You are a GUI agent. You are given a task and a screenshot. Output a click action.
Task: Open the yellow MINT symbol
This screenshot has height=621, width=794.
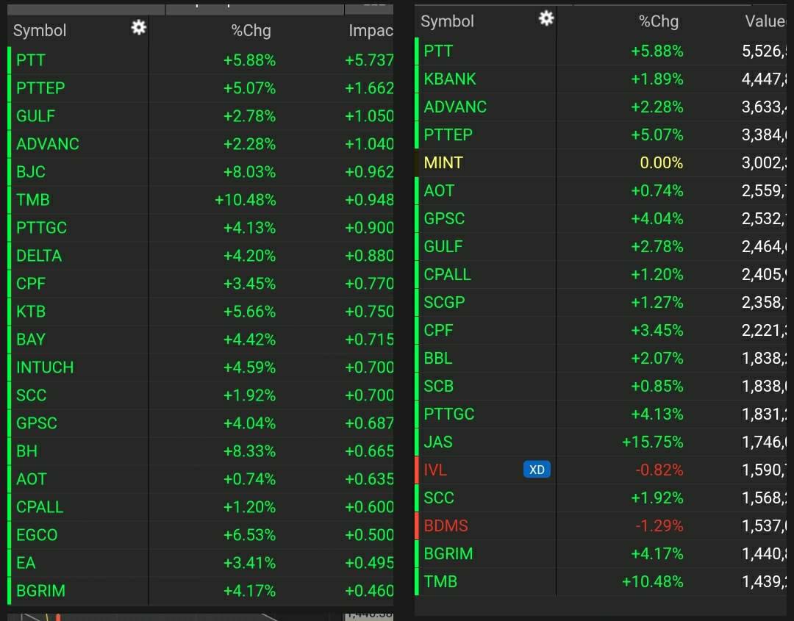pos(443,162)
